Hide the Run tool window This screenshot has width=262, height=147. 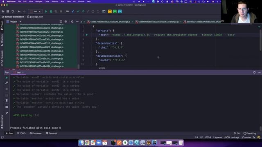[x=259, y=72]
